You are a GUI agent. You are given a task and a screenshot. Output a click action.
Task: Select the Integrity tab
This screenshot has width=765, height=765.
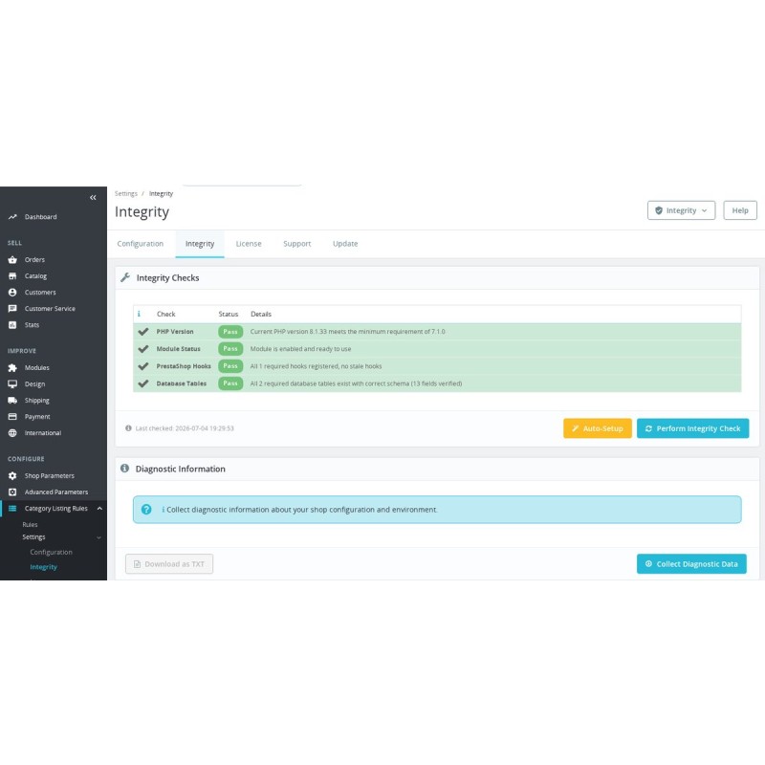coord(200,244)
